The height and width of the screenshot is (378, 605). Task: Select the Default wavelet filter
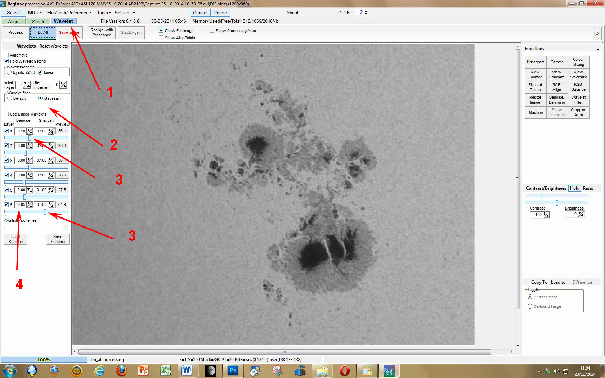pos(10,98)
